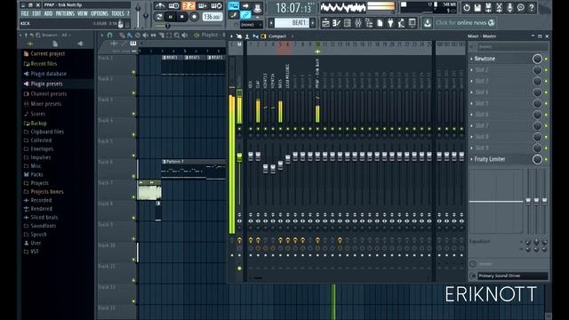Open the plugin picker plug icon
569x320 pixels.
click(390, 23)
